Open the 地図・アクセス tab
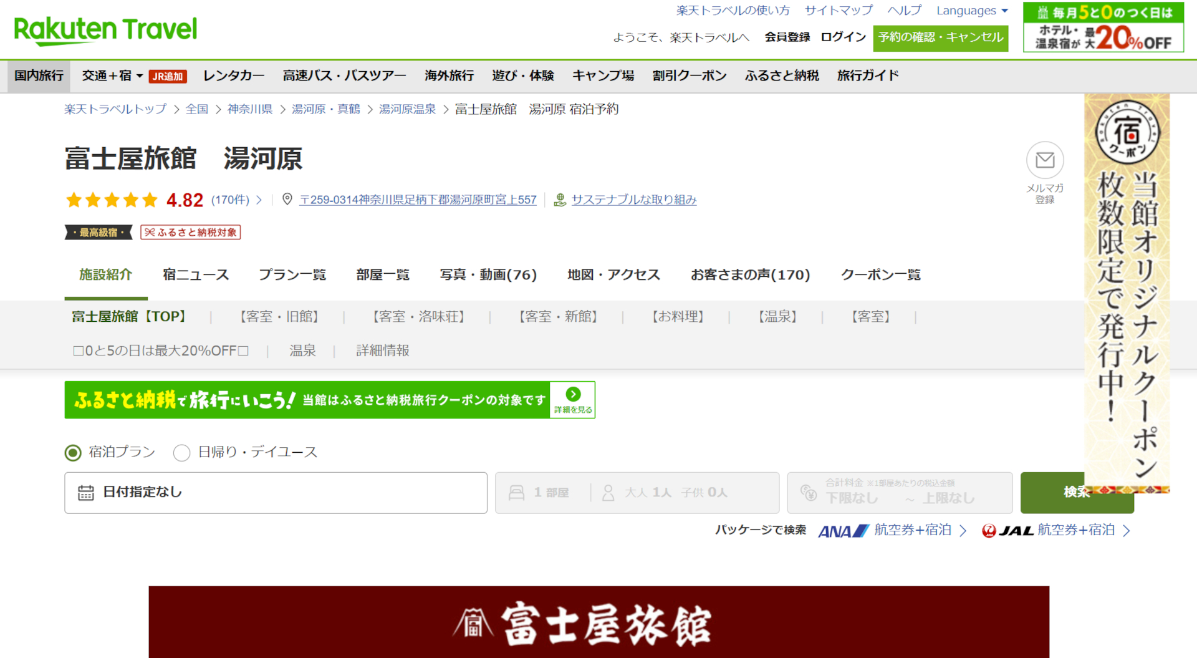Viewport: 1197px width, 658px height. 613,275
